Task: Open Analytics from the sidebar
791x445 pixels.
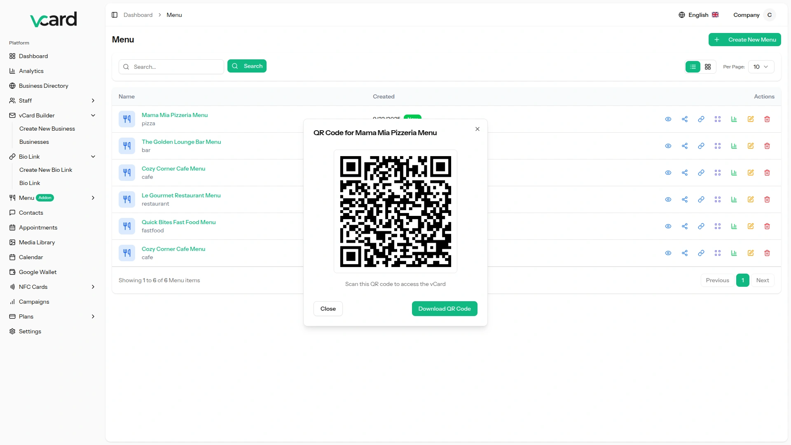Action: point(31,71)
